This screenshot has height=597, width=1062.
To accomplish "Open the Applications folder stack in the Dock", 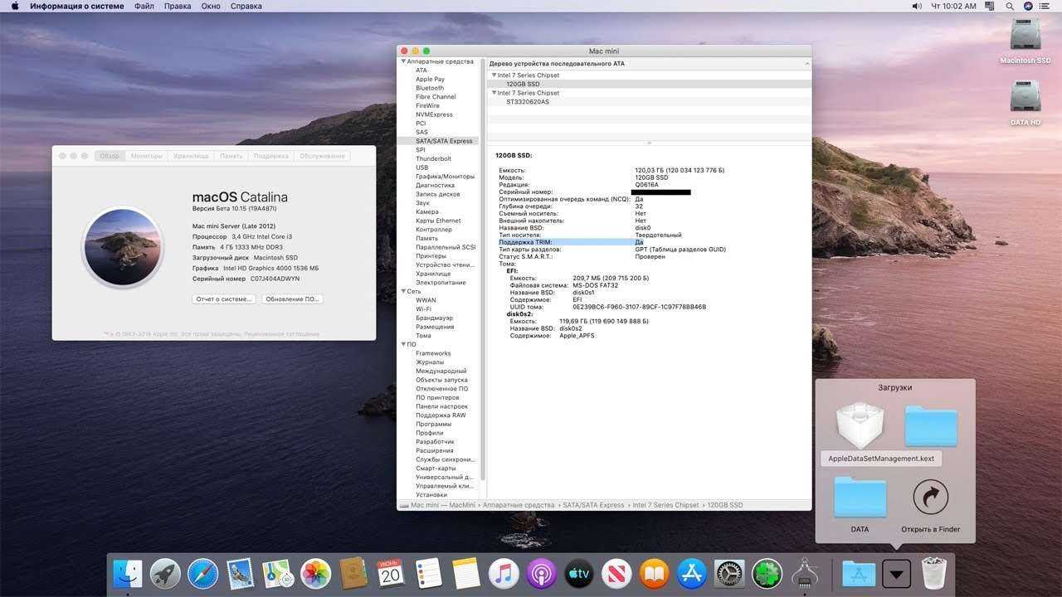I will click(859, 573).
